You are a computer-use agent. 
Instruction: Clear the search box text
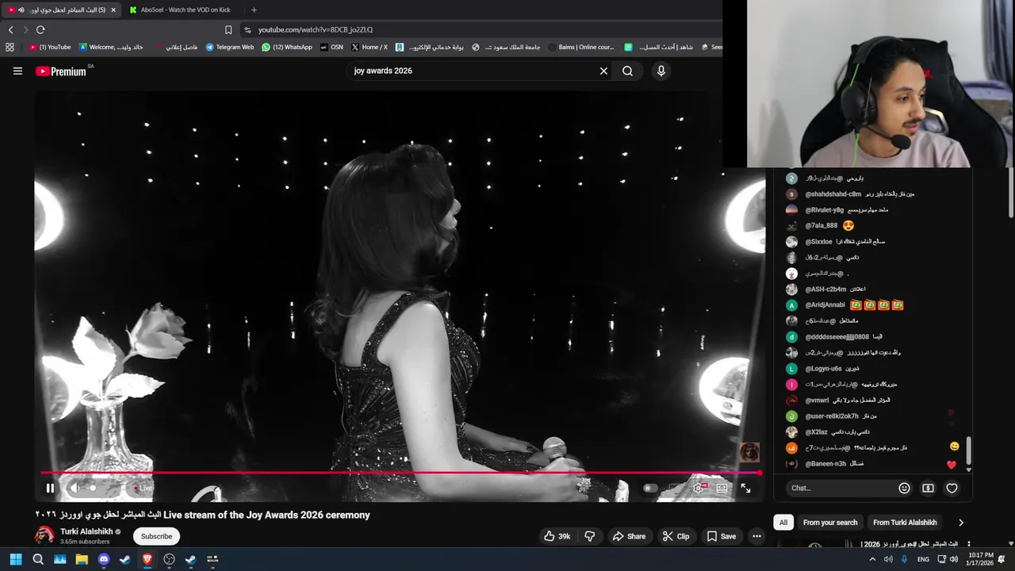(603, 71)
